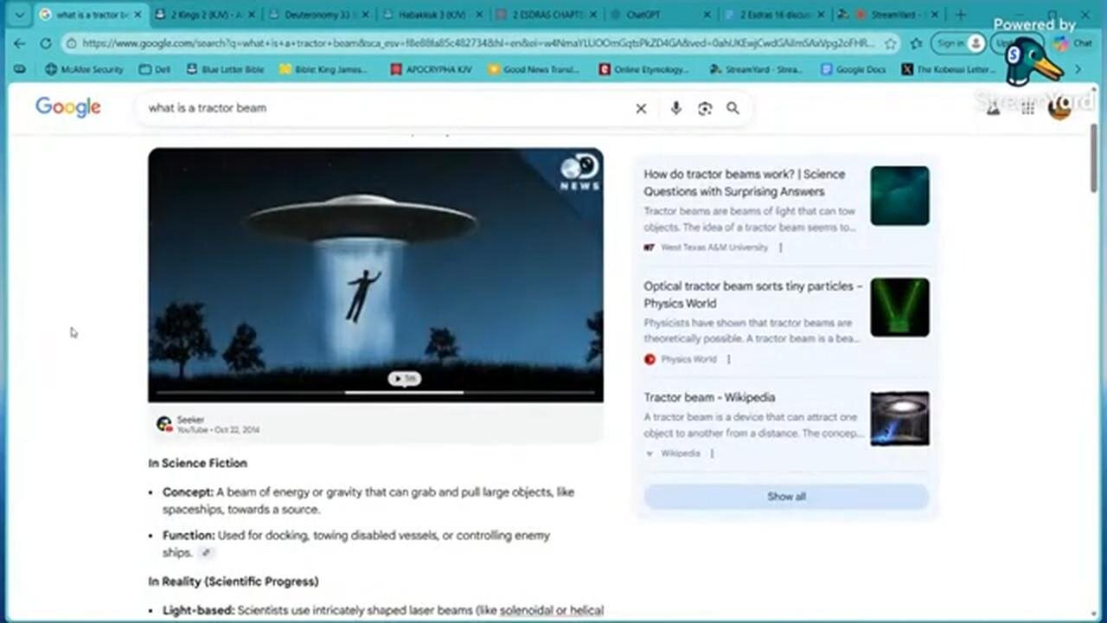Open the tab search dropdown arrow
The width and height of the screenshot is (1107, 623).
pos(19,15)
